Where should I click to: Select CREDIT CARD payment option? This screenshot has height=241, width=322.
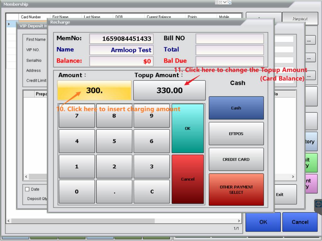pyautogui.click(x=236, y=159)
